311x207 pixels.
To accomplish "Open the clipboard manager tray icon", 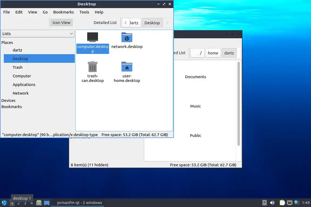I will coord(282,203).
